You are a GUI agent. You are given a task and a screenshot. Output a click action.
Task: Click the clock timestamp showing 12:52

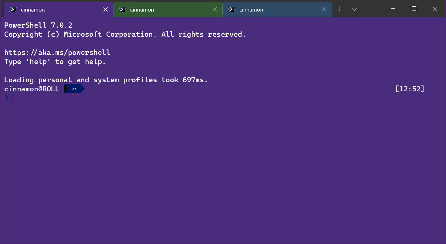[x=410, y=89]
